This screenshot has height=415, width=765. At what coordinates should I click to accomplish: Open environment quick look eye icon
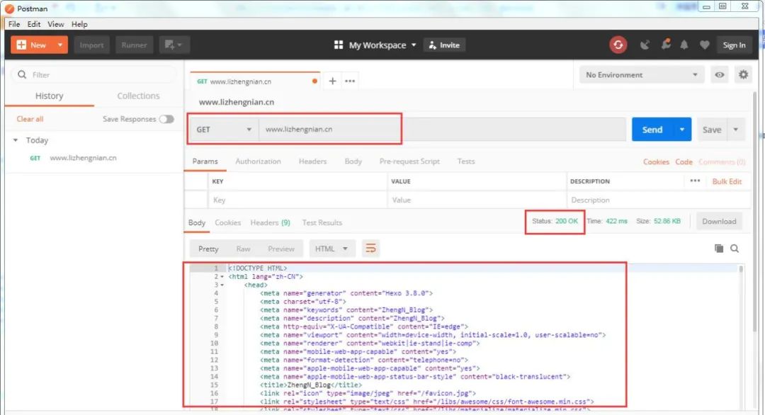(x=720, y=74)
